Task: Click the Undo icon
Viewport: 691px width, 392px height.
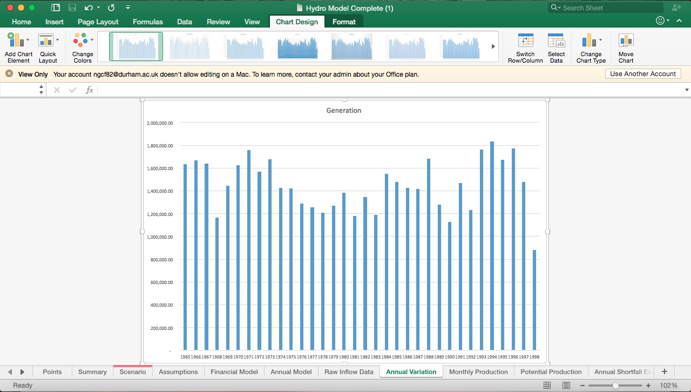Action: (90, 8)
